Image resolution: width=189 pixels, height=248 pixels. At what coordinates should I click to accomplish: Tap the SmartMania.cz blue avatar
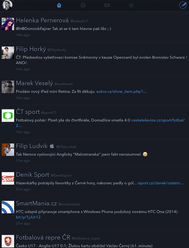8,207
